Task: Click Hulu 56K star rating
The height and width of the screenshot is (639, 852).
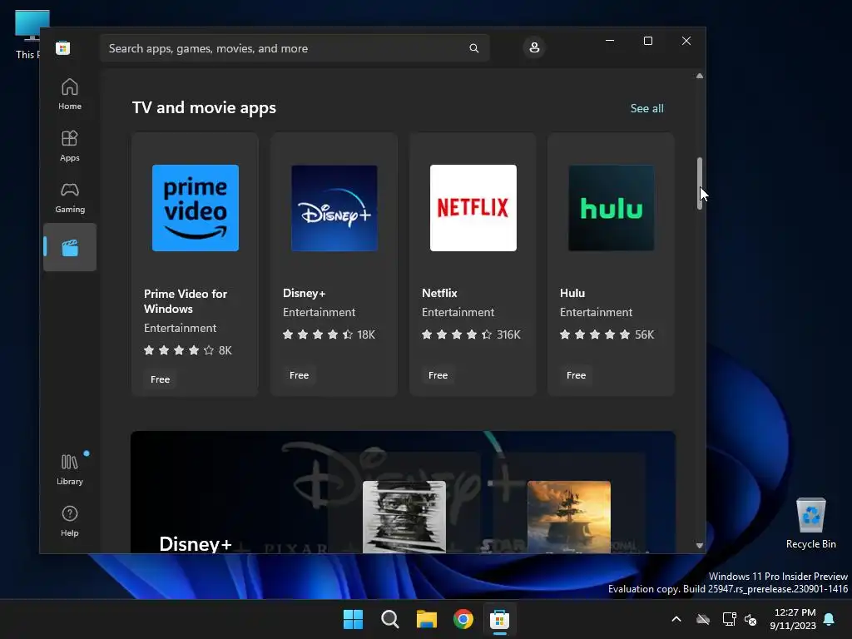Action: [607, 334]
